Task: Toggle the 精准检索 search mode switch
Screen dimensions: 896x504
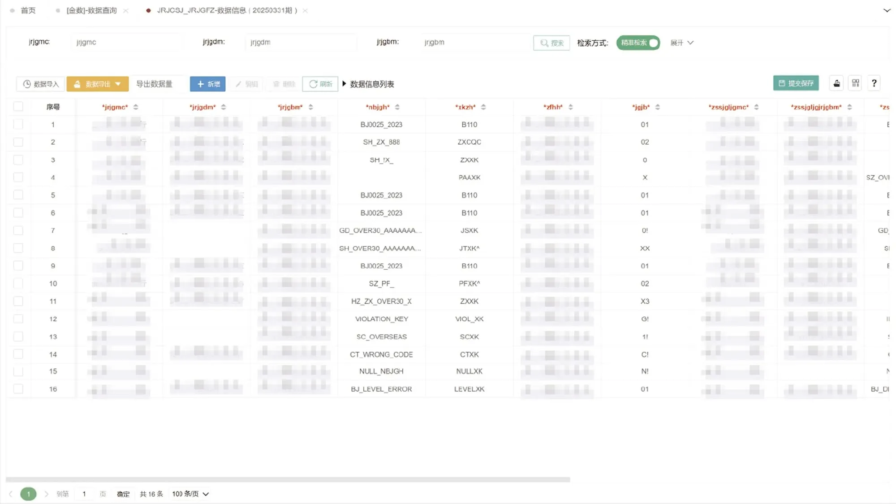Action: [x=638, y=43]
